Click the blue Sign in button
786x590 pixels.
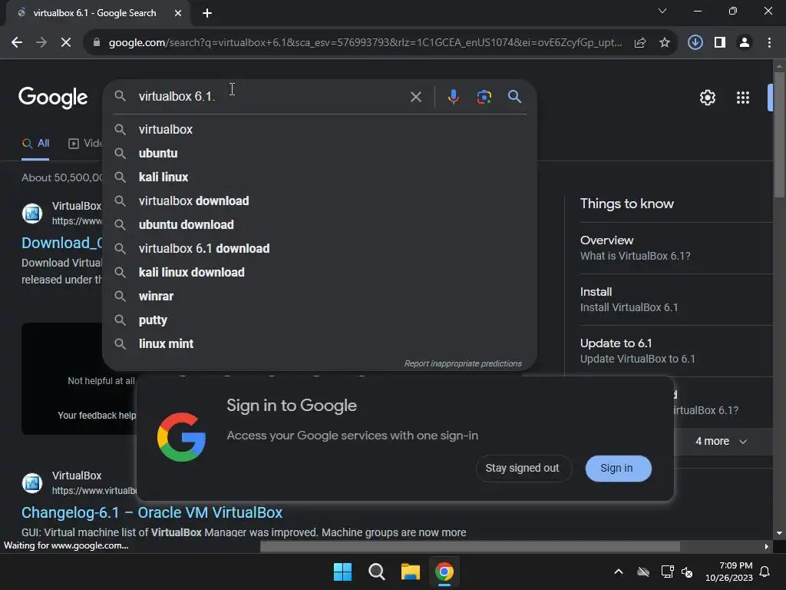(618, 468)
